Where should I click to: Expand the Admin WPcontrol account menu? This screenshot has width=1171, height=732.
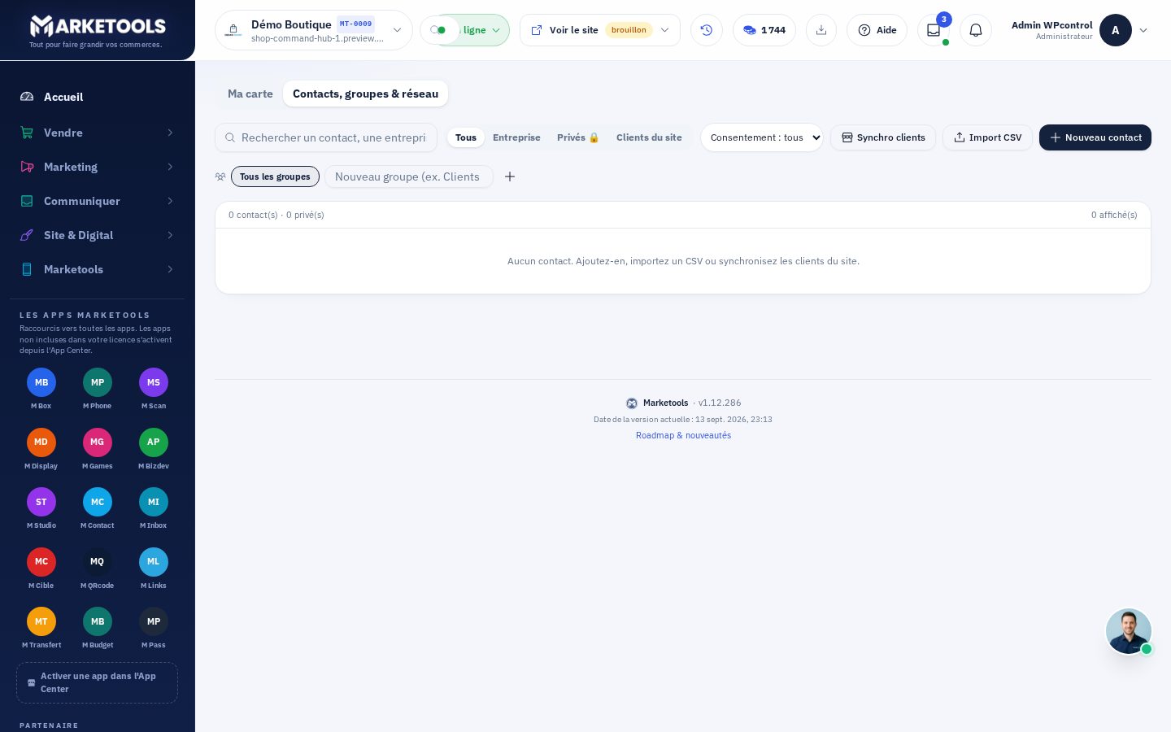(1080, 30)
